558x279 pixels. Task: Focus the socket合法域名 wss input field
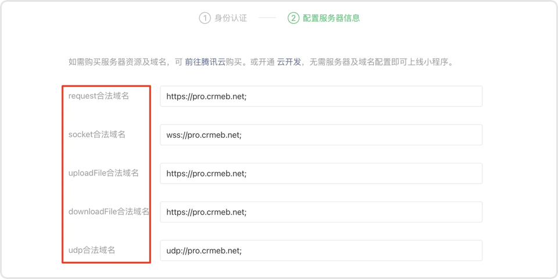[321, 135]
